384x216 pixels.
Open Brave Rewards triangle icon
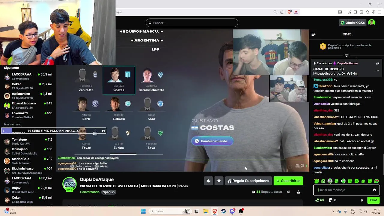tap(296, 12)
